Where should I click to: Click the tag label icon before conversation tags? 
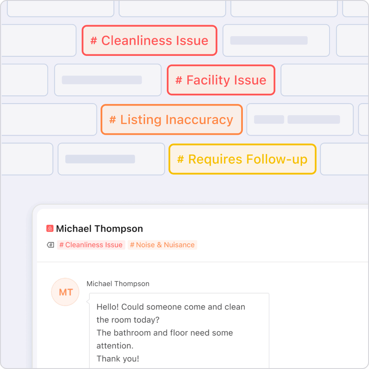click(x=51, y=245)
